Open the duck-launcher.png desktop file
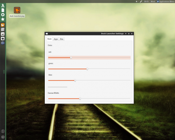Screen dimensions: 175x140 coord(17,12)
